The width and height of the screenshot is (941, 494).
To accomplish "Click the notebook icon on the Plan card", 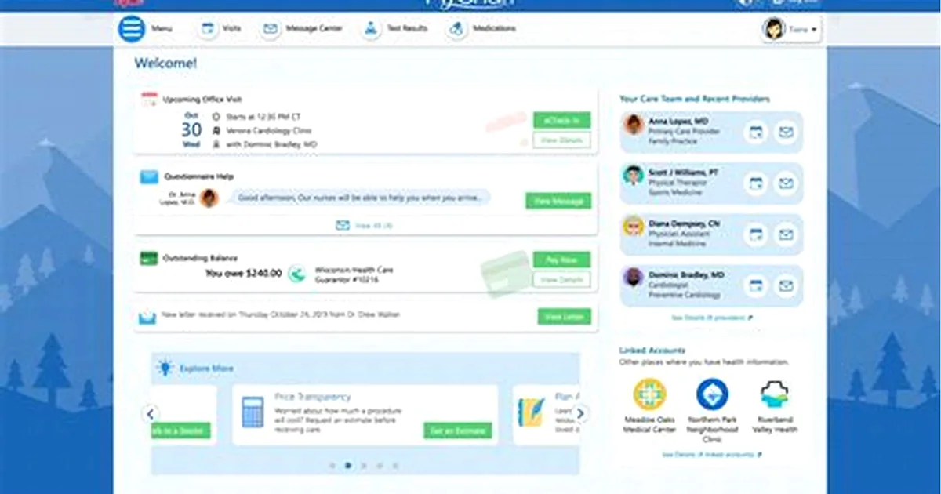I will pos(531,412).
